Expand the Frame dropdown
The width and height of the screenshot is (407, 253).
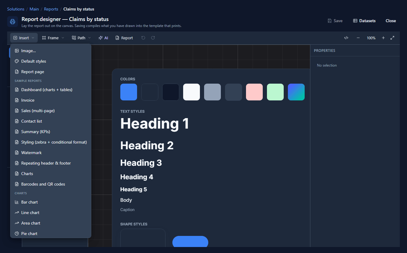53,38
